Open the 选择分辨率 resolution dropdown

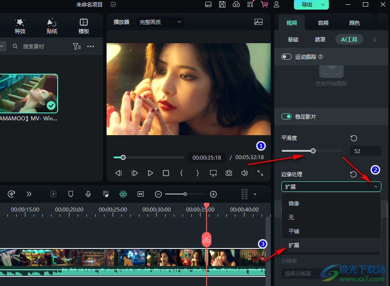coord(331,274)
